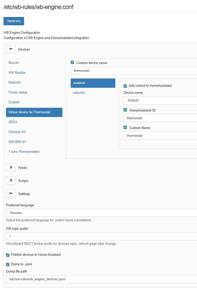The height and width of the screenshot is (288, 197).
Task: Open 1-wire Thermometers device
Action: (24, 151)
